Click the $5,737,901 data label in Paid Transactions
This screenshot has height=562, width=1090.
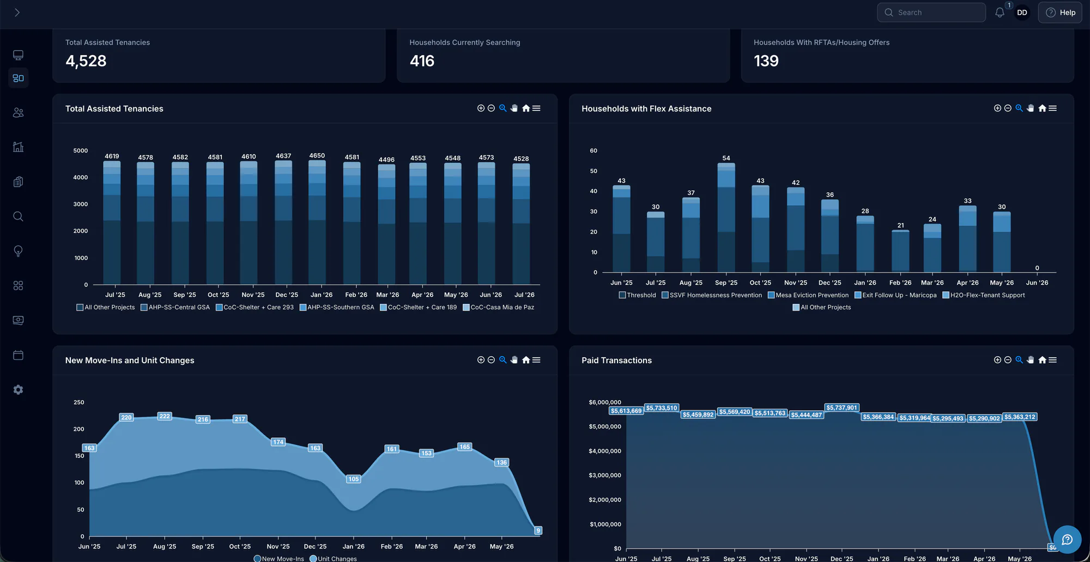coord(841,407)
